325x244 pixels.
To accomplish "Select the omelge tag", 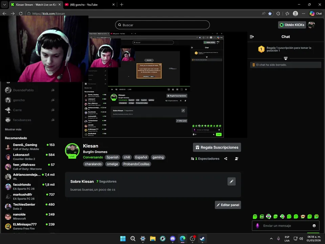I will tap(112, 164).
